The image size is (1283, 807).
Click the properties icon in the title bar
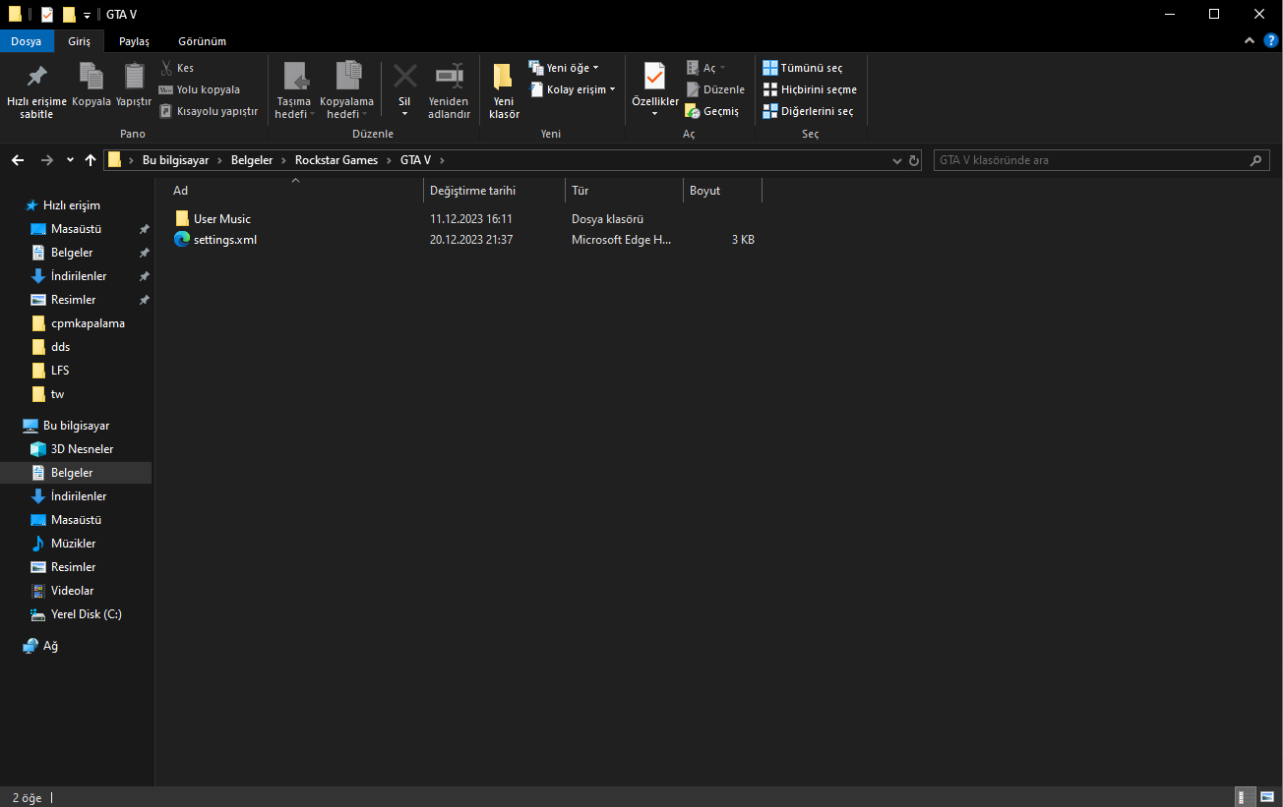click(x=46, y=14)
